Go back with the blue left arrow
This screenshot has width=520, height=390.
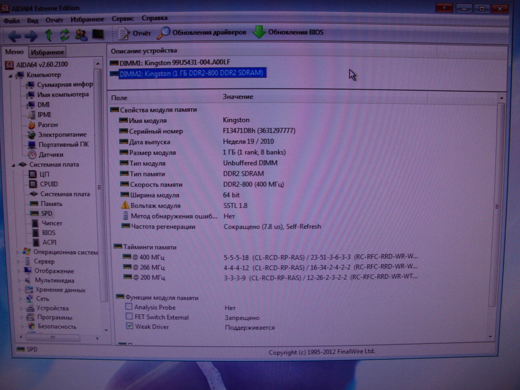click(x=15, y=37)
